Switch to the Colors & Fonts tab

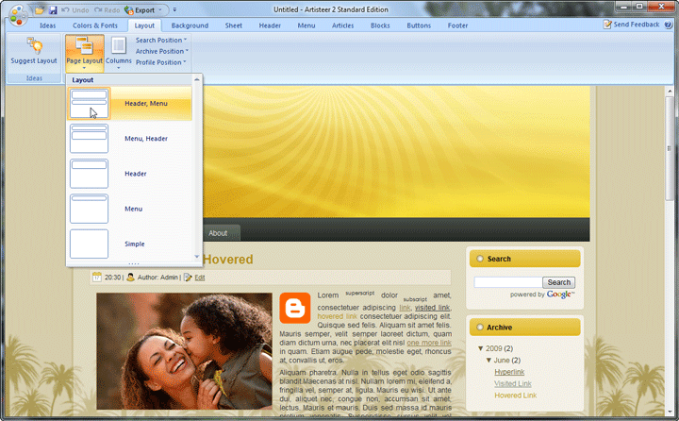[x=95, y=25]
